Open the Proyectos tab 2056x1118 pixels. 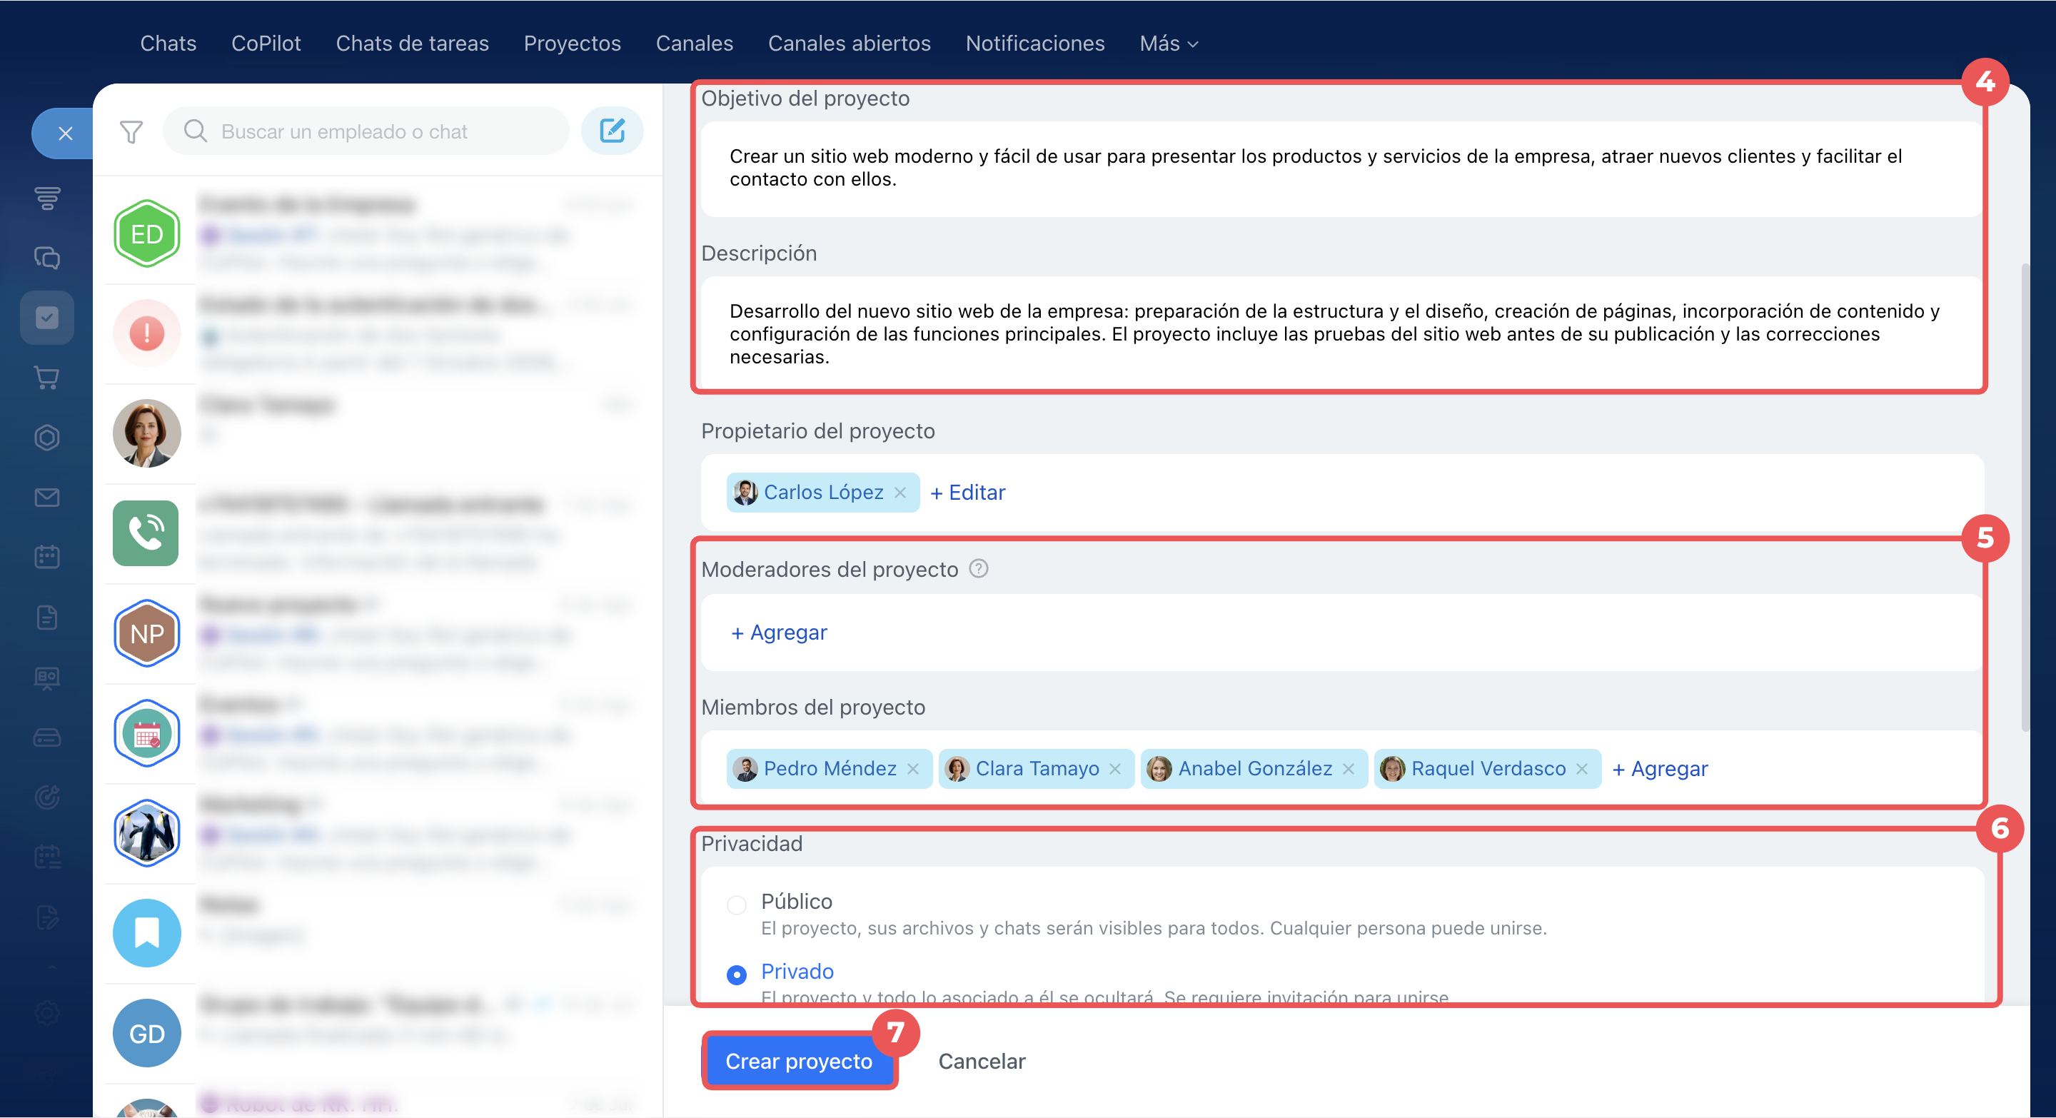point(573,43)
